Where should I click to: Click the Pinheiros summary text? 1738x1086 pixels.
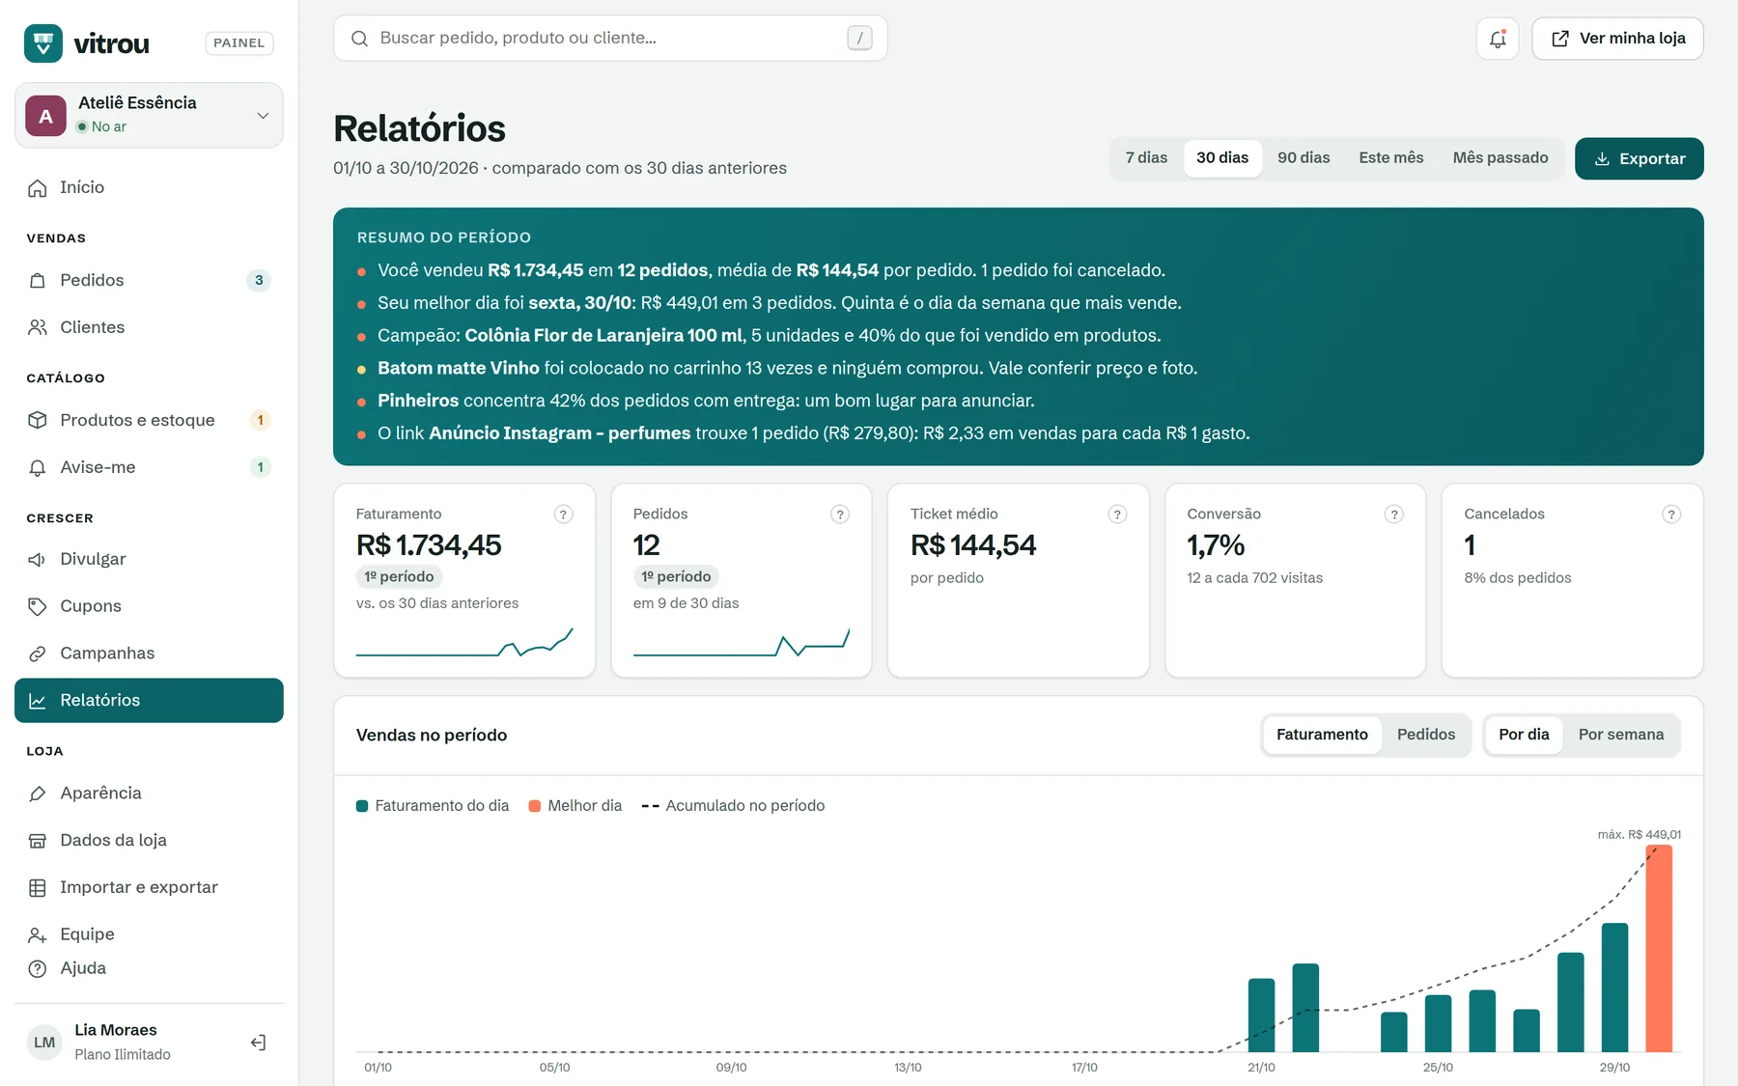coord(418,401)
